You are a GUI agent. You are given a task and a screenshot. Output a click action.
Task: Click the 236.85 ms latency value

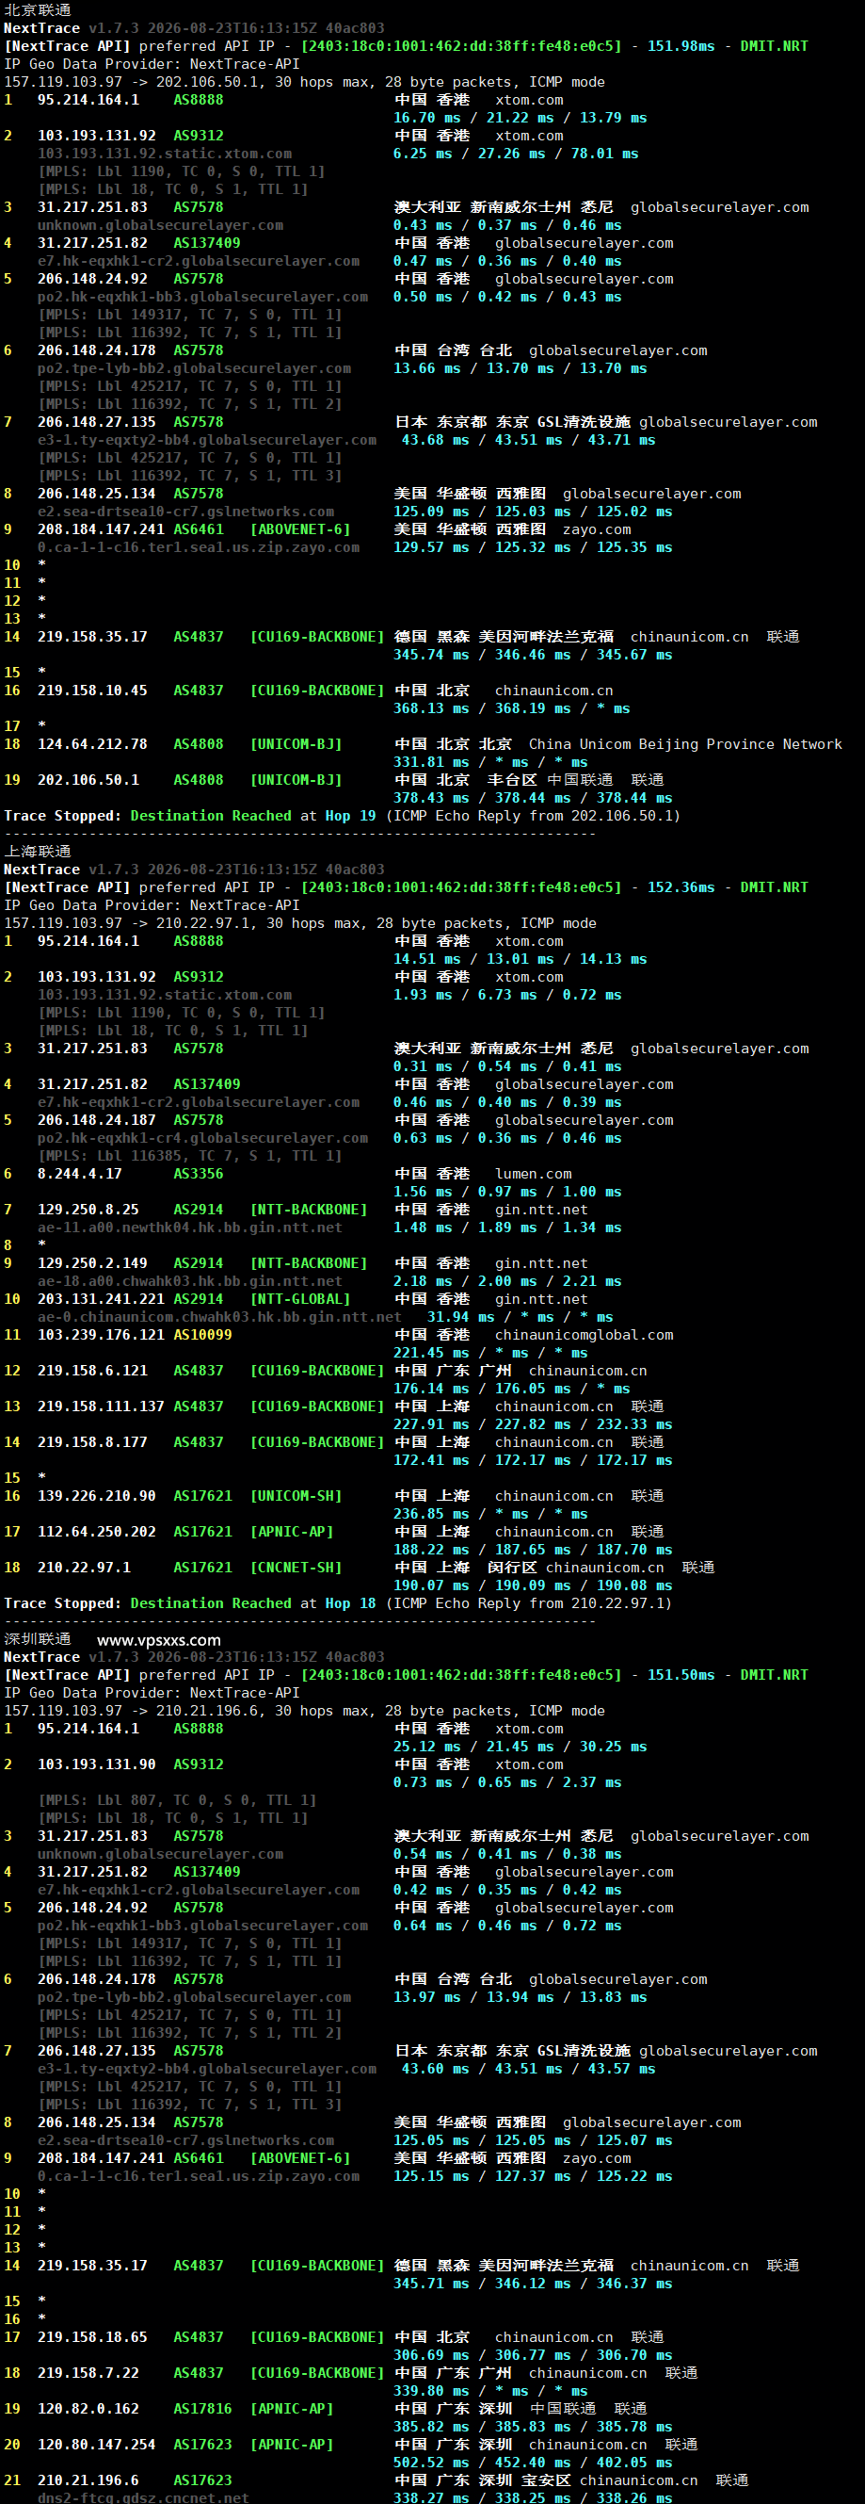431,1515
